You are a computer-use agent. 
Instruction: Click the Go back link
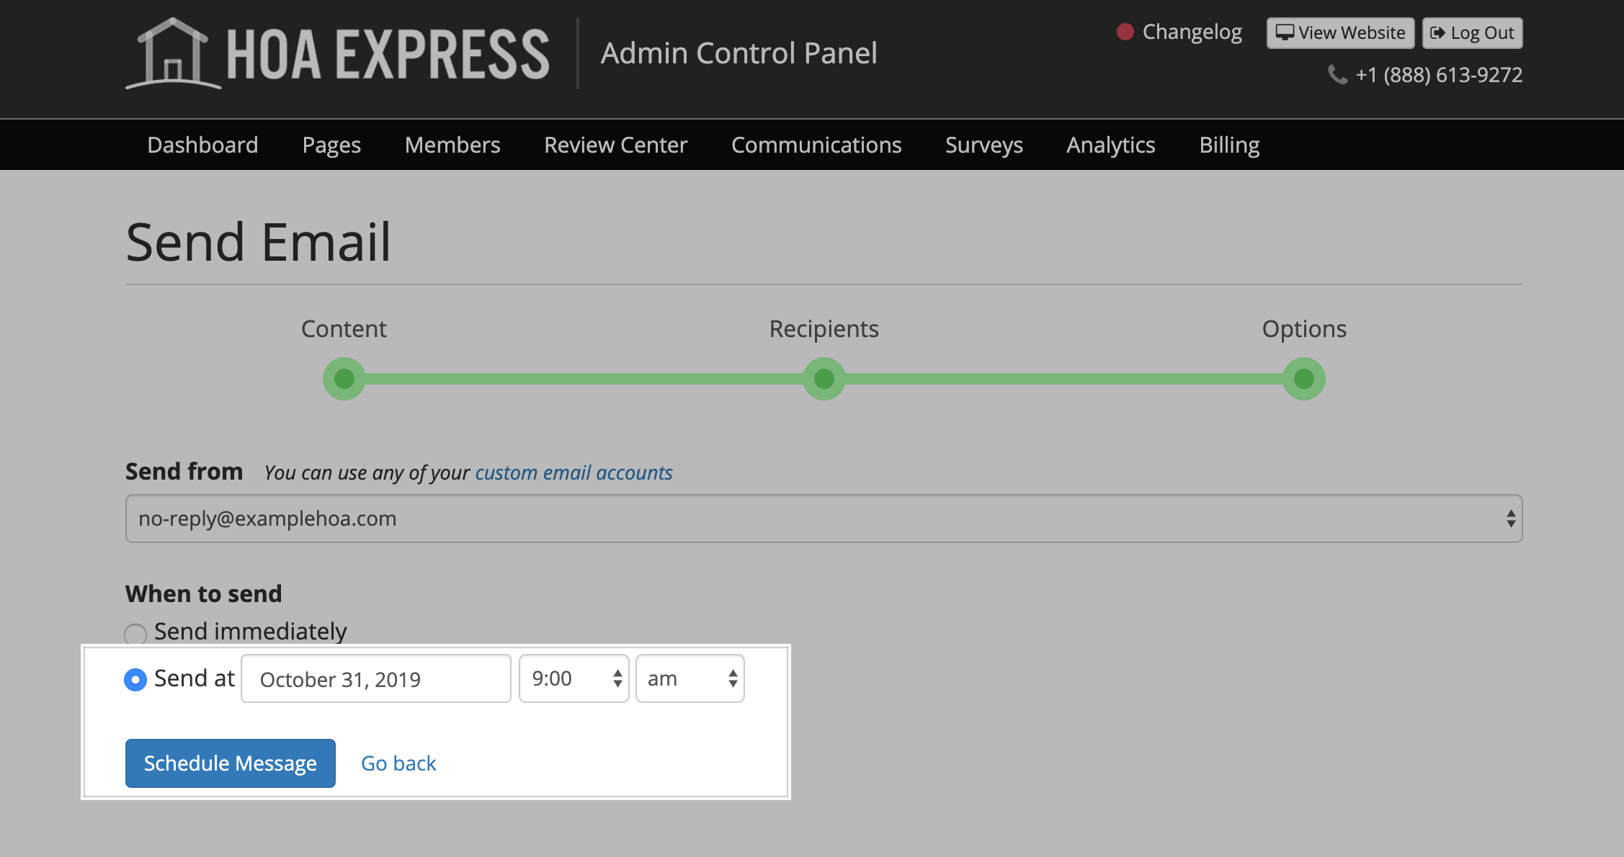(x=398, y=763)
